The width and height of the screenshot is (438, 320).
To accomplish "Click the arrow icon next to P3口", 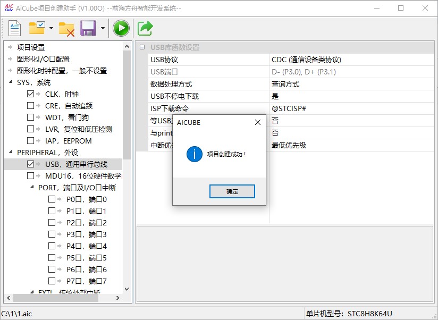I will tap(60, 234).
